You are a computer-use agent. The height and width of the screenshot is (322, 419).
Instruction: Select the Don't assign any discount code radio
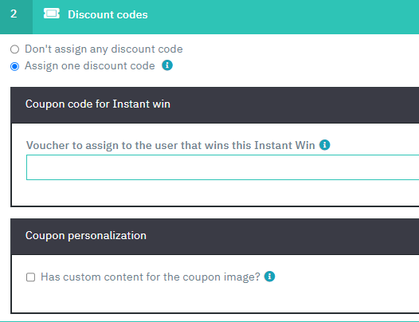(14, 49)
